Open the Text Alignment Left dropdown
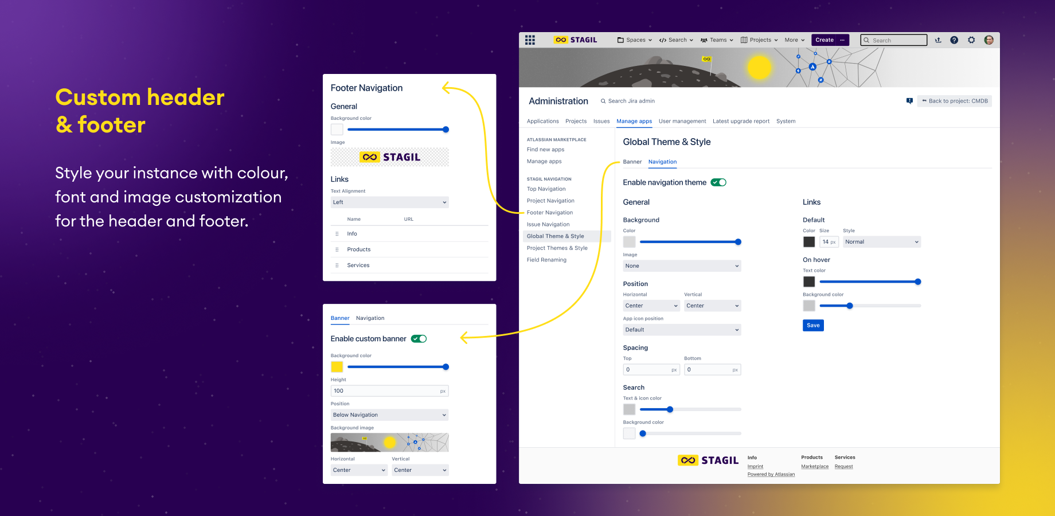This screenshot has width=1055, height=516. tap(389, 202)
